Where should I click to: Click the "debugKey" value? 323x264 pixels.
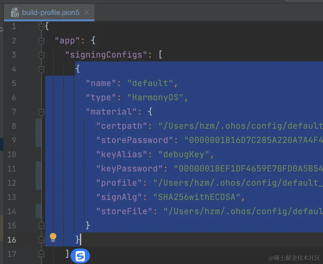(x=184, y=154)
